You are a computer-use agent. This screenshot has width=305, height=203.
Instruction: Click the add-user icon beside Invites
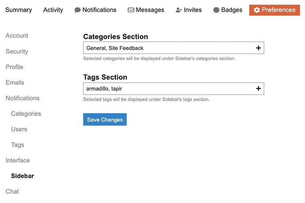pyautogui.click(x=179, y=10)
